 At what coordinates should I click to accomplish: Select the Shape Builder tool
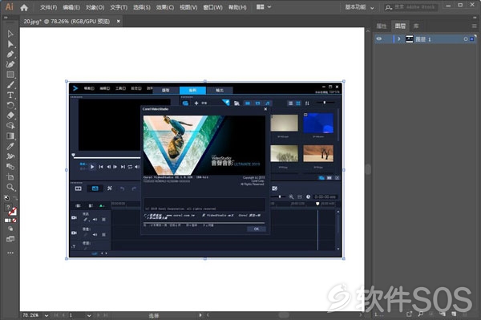[10, 126]
